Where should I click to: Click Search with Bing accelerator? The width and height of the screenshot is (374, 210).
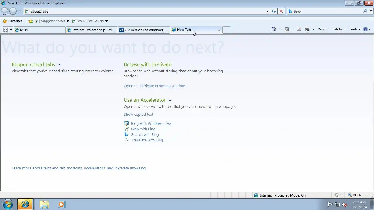[x=145, y=135]
